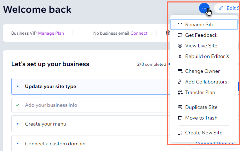
Task: Click the completed Add your business info step
Action: 91,105
